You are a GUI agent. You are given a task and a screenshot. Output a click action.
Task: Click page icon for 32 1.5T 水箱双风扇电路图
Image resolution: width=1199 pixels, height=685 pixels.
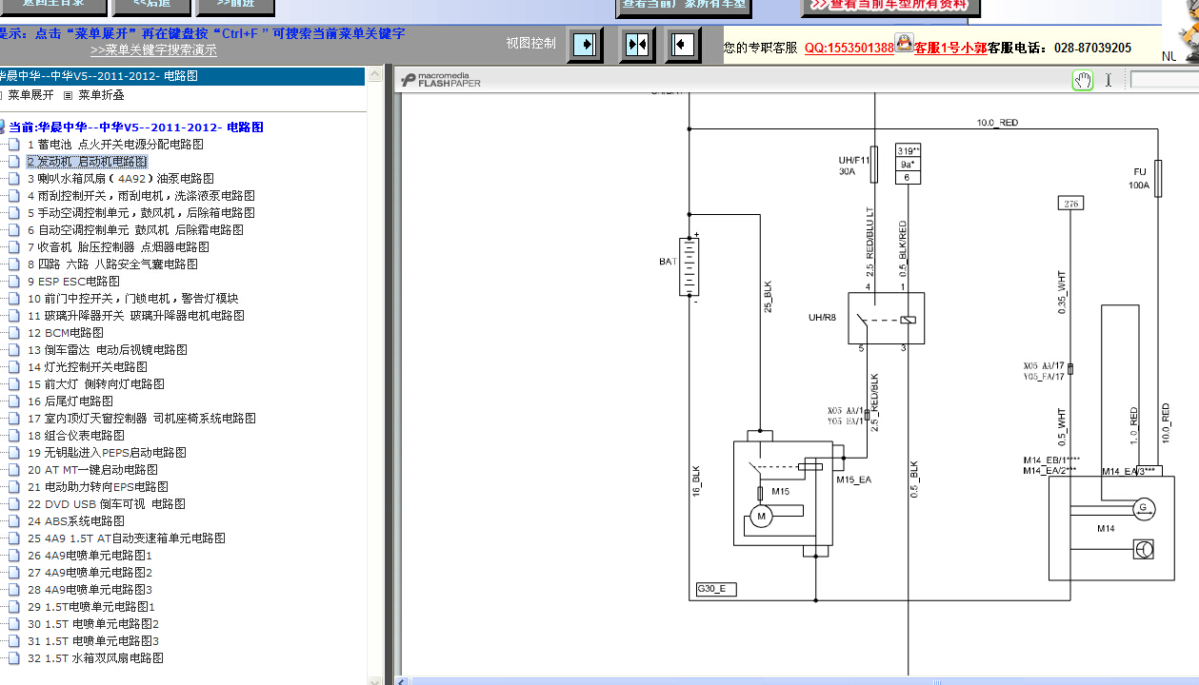pyautogui.click(x=13, y=658)
